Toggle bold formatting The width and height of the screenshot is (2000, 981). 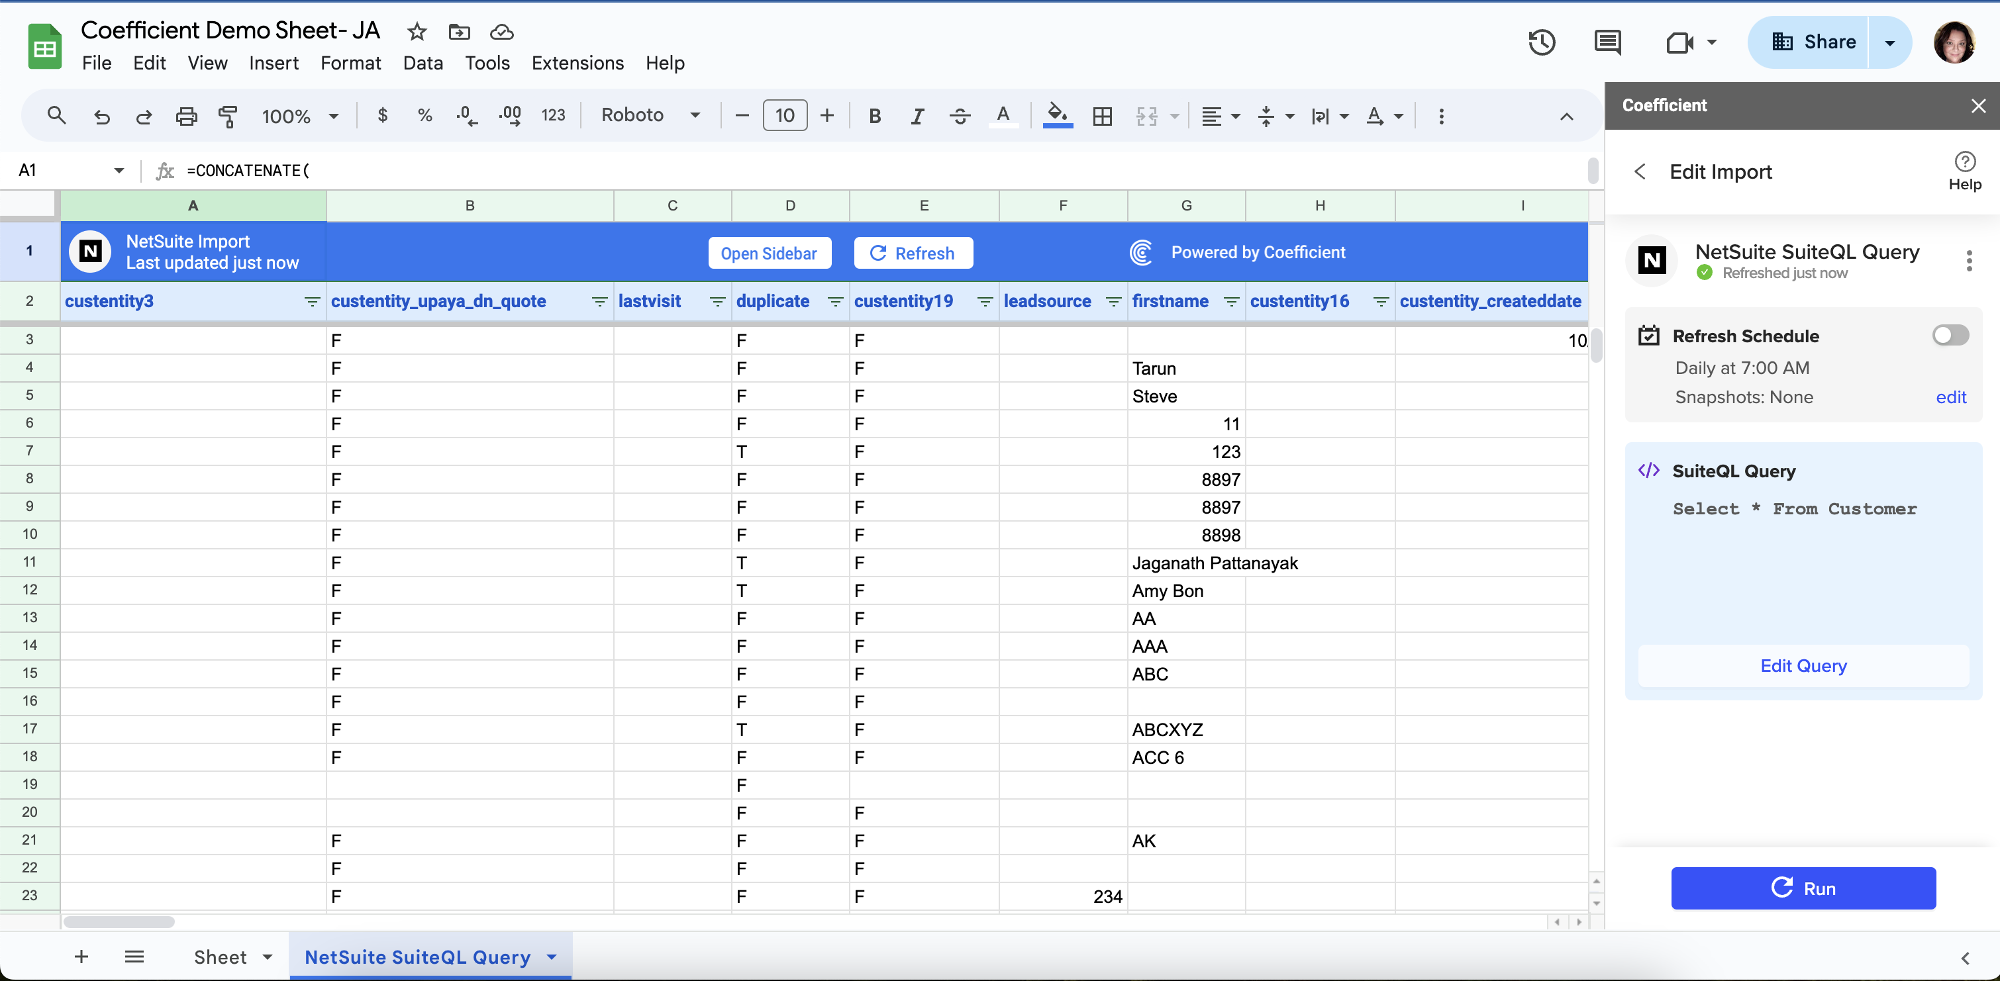coord(874,116)
